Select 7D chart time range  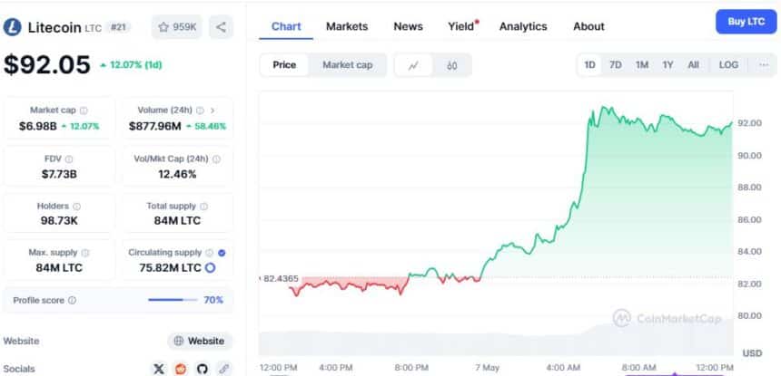[616, 65]
